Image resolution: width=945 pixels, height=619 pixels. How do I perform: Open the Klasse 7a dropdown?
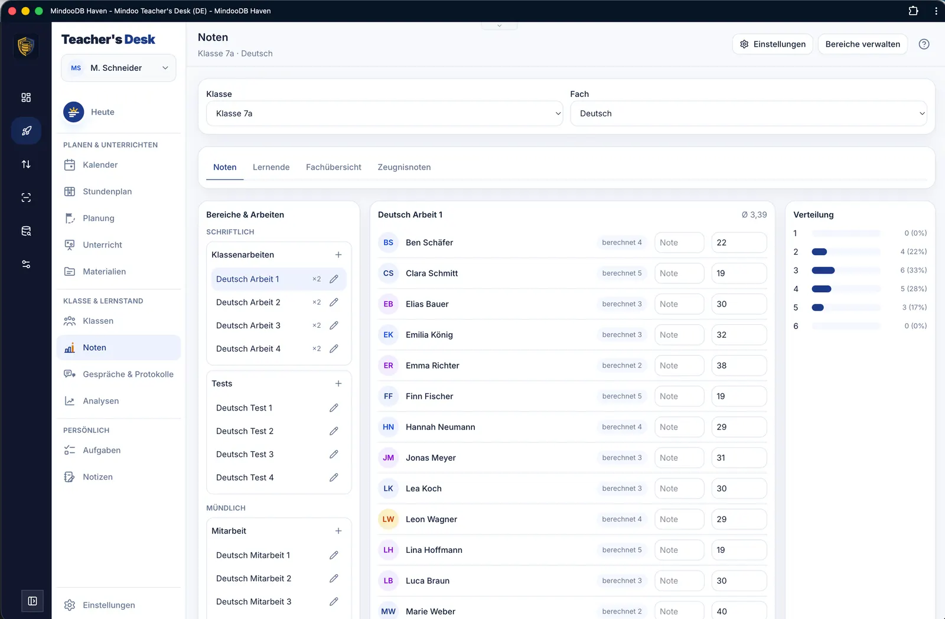click(x=384, y=113)
